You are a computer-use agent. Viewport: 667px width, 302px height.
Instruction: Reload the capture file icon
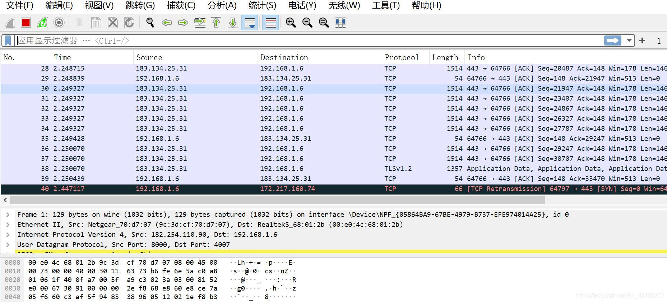129,23
